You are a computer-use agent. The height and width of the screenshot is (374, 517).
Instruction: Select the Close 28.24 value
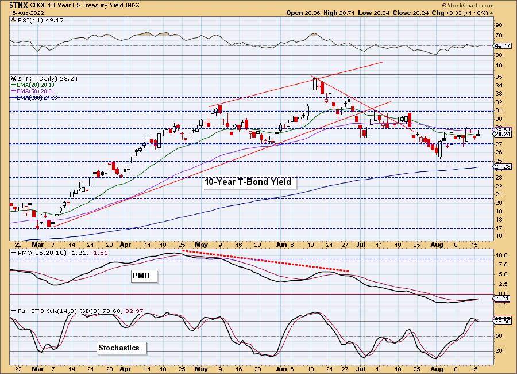tap(410, 13)
